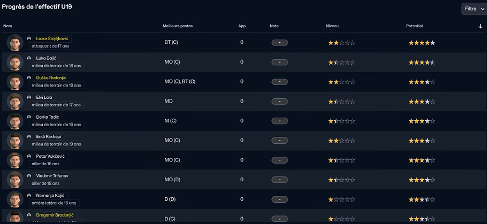Open Duško Radonjić player profile link

tap(51, 78)
